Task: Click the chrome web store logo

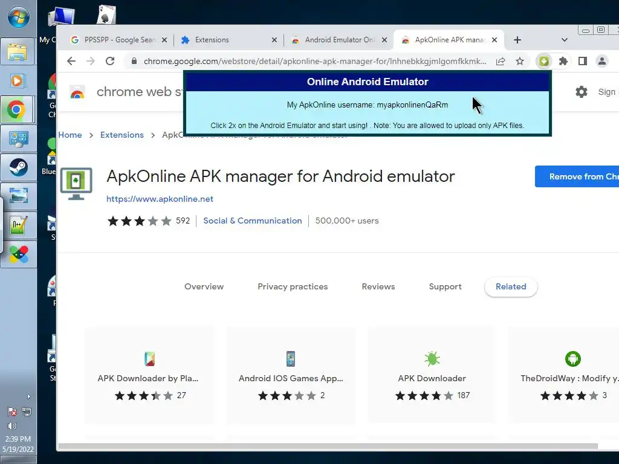Action: [77, 92]
